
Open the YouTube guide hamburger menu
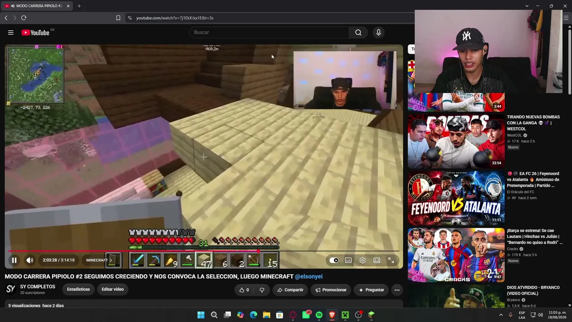point(11,32)
